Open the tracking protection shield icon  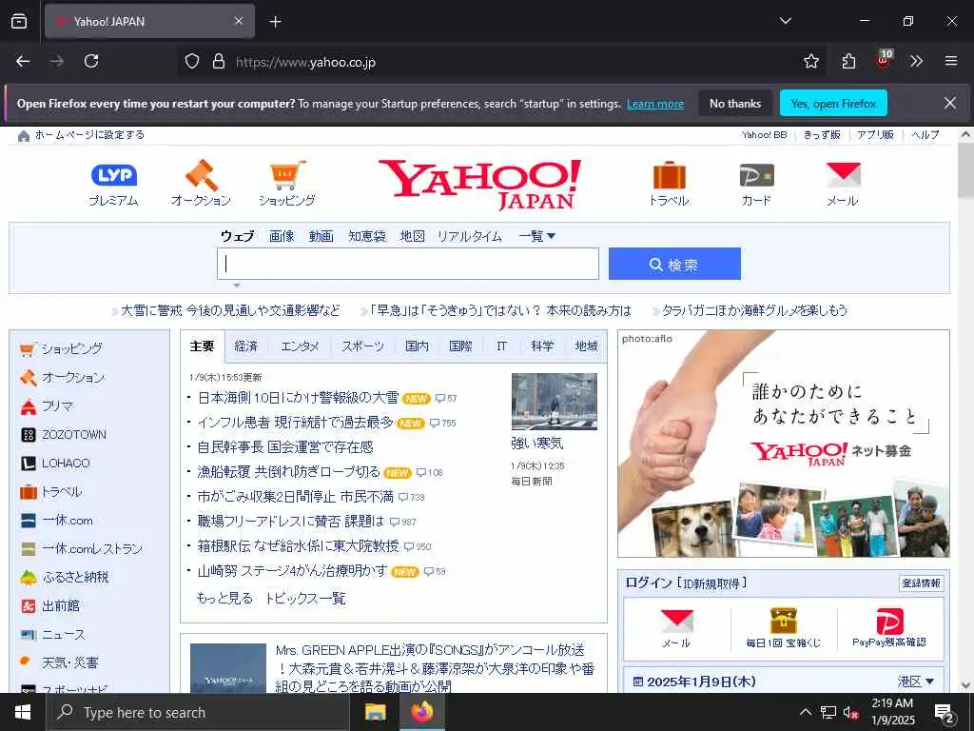coord(192,61)
